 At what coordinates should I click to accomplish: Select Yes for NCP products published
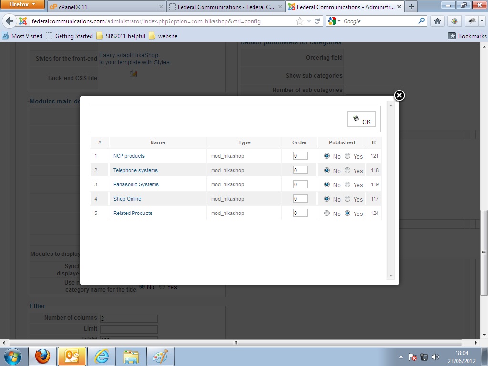tap(347, 156)
